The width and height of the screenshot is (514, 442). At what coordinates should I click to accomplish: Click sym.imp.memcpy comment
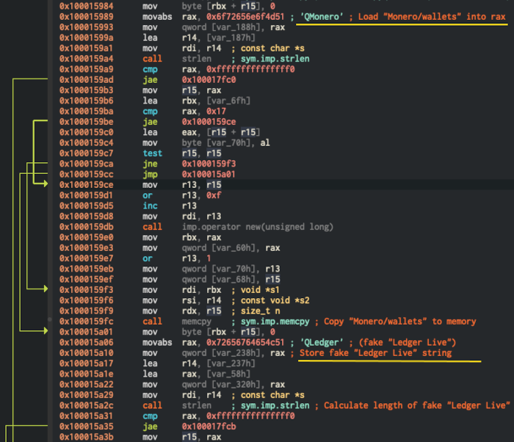(x=275, y=322)
